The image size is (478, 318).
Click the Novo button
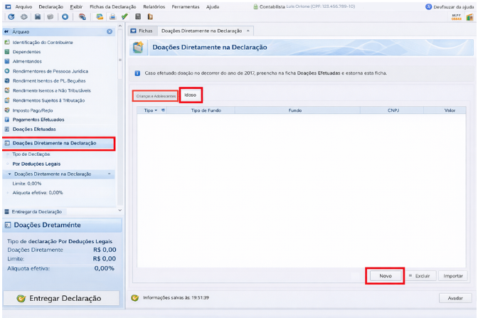[x=385, y=275]
